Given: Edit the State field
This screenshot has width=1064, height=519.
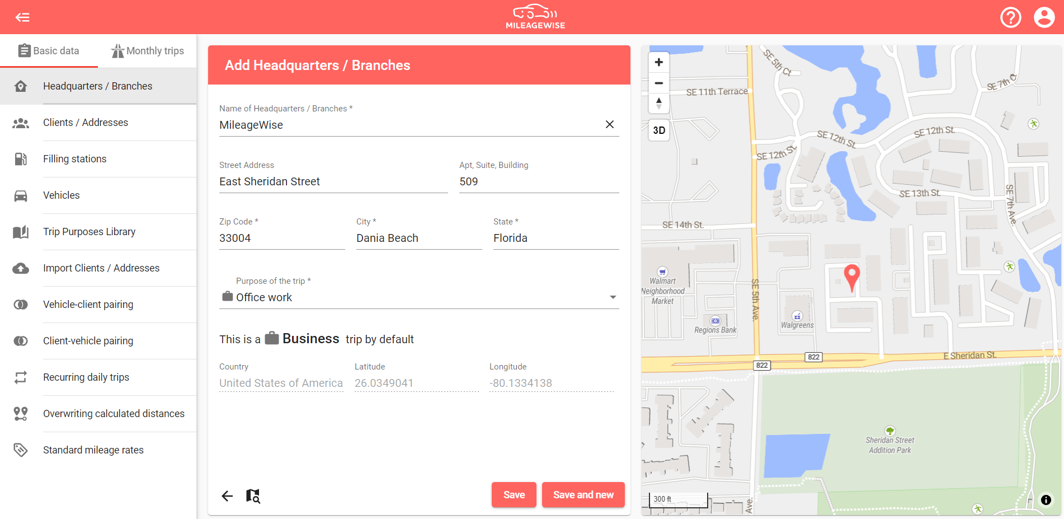Looking at the screenshot, I should (x=556, y=238).
